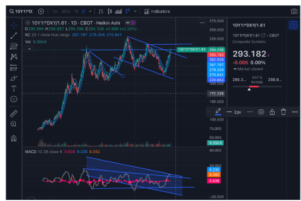301x201 pixels.
Task: Click the 9.355 K volume scale label
Action: point(215,143)
